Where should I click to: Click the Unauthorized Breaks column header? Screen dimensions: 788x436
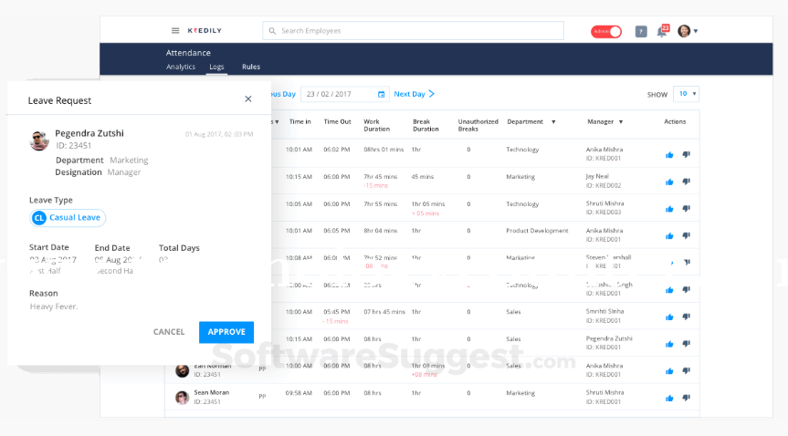[x=478, y=126]
